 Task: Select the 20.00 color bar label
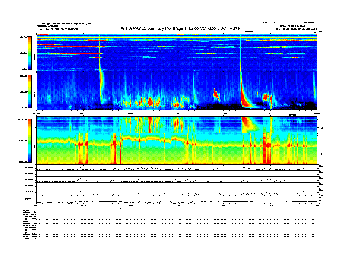(23, 53)
